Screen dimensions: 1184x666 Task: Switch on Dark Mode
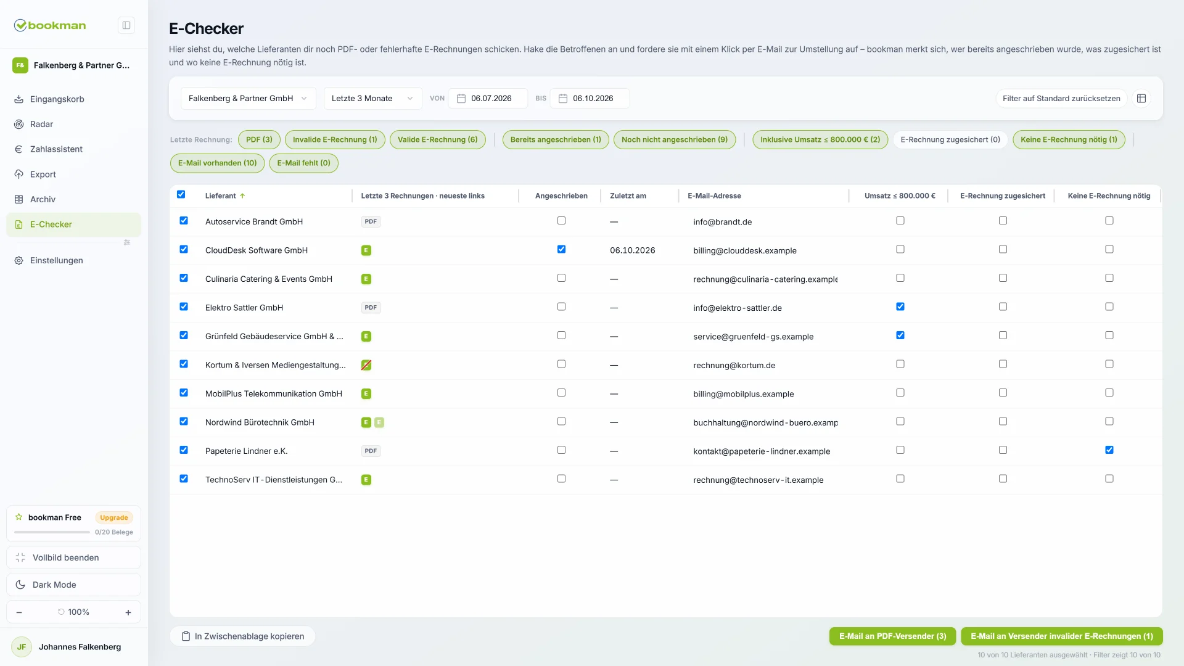point(73,585)
